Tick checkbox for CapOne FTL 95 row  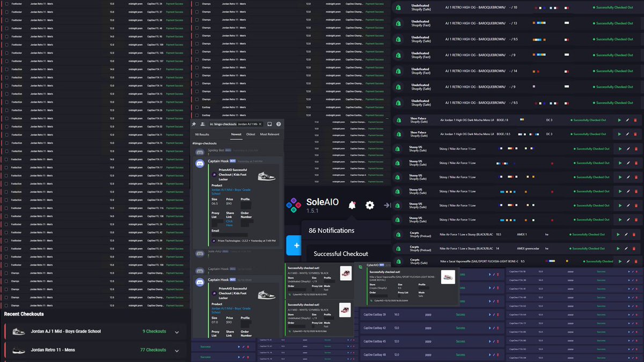6,36
